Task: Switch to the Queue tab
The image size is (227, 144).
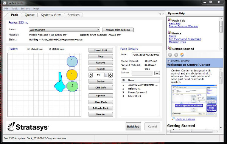Action: tap(30, 15)
